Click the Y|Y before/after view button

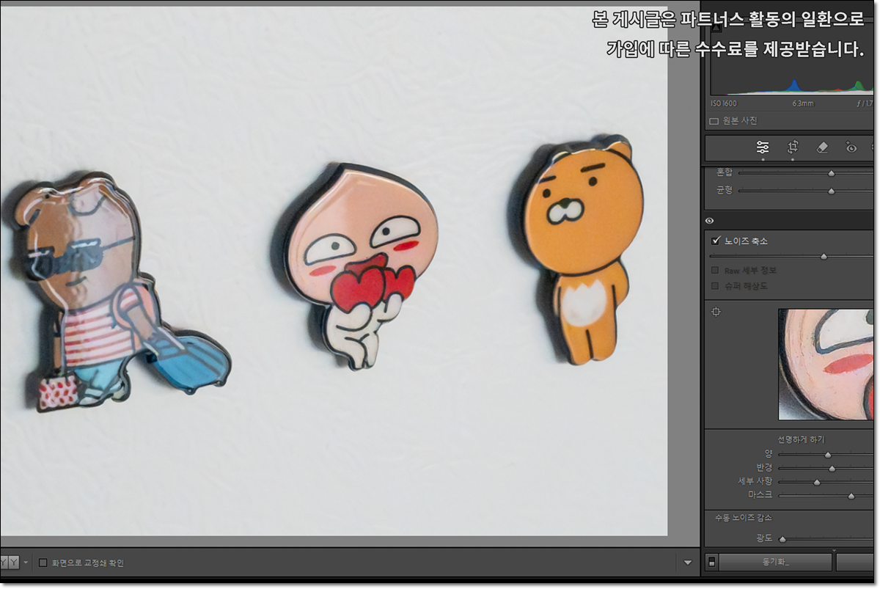tap(10, 563)
